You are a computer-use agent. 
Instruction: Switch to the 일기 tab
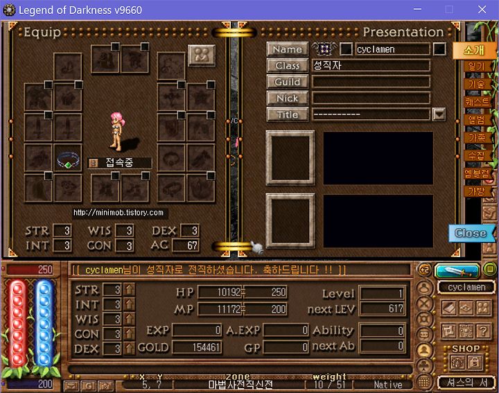click(x=476, y=67)
